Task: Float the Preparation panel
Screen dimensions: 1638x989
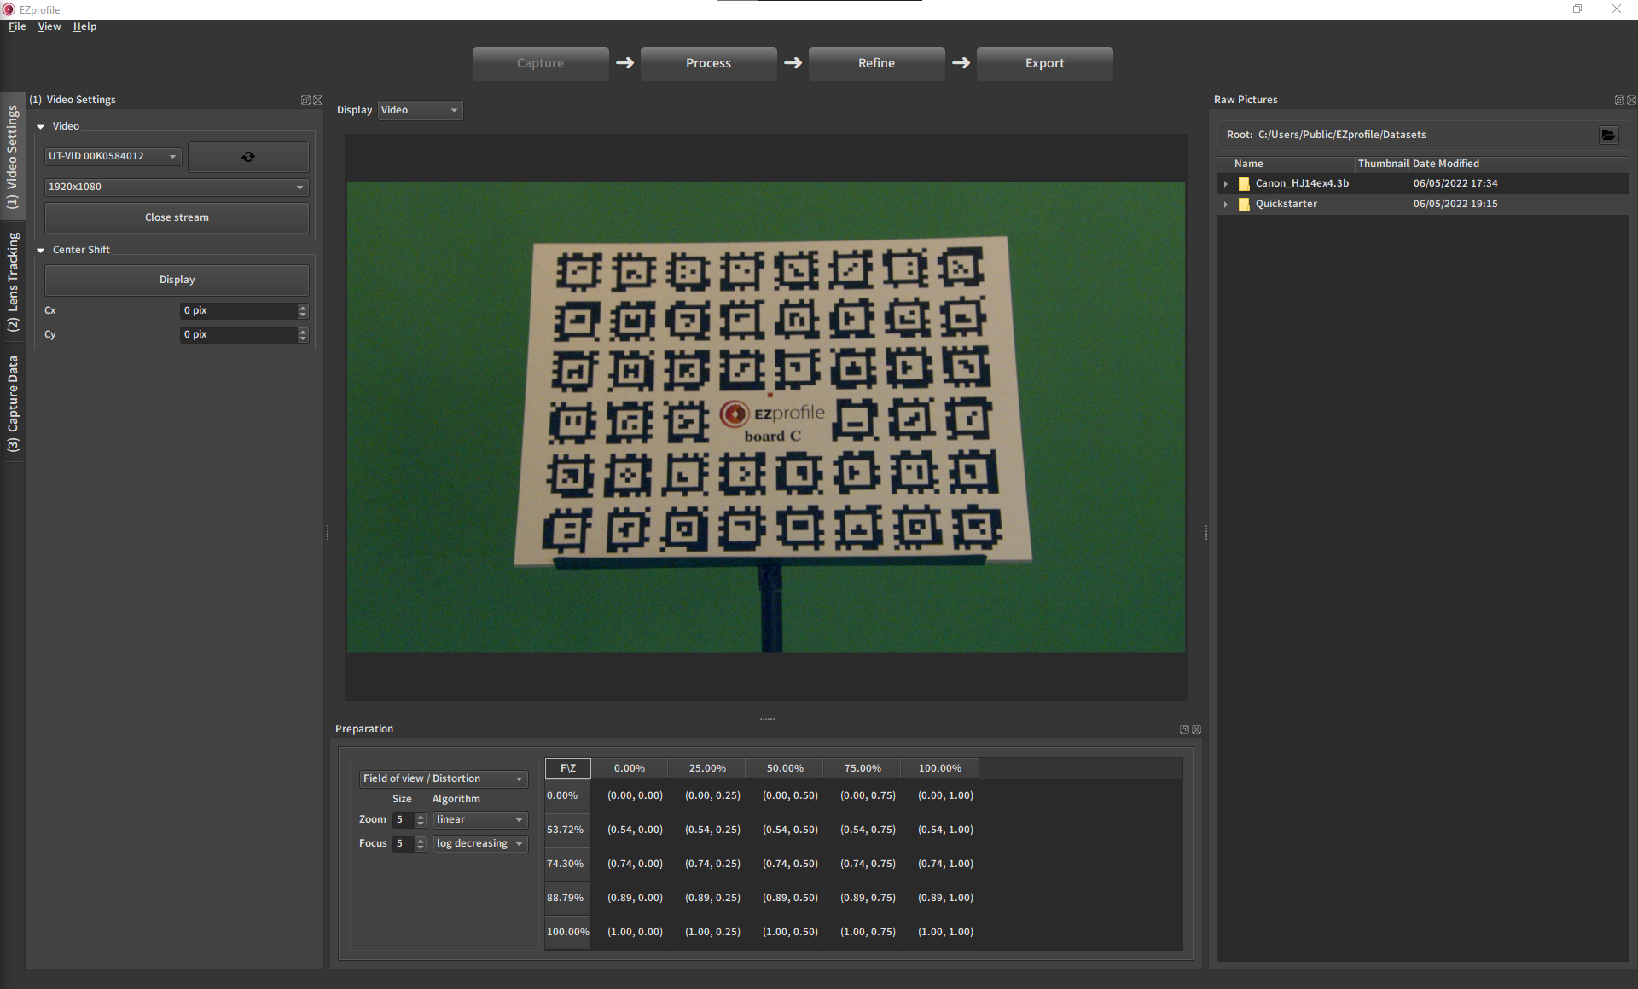Action: coord(1184,730)
